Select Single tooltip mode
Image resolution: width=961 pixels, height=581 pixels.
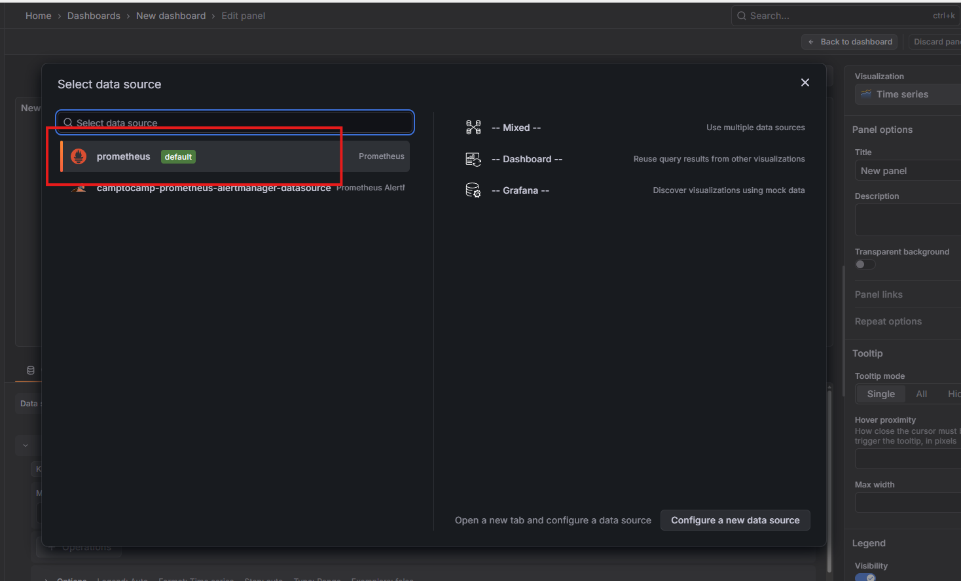[x=880, y=394]
